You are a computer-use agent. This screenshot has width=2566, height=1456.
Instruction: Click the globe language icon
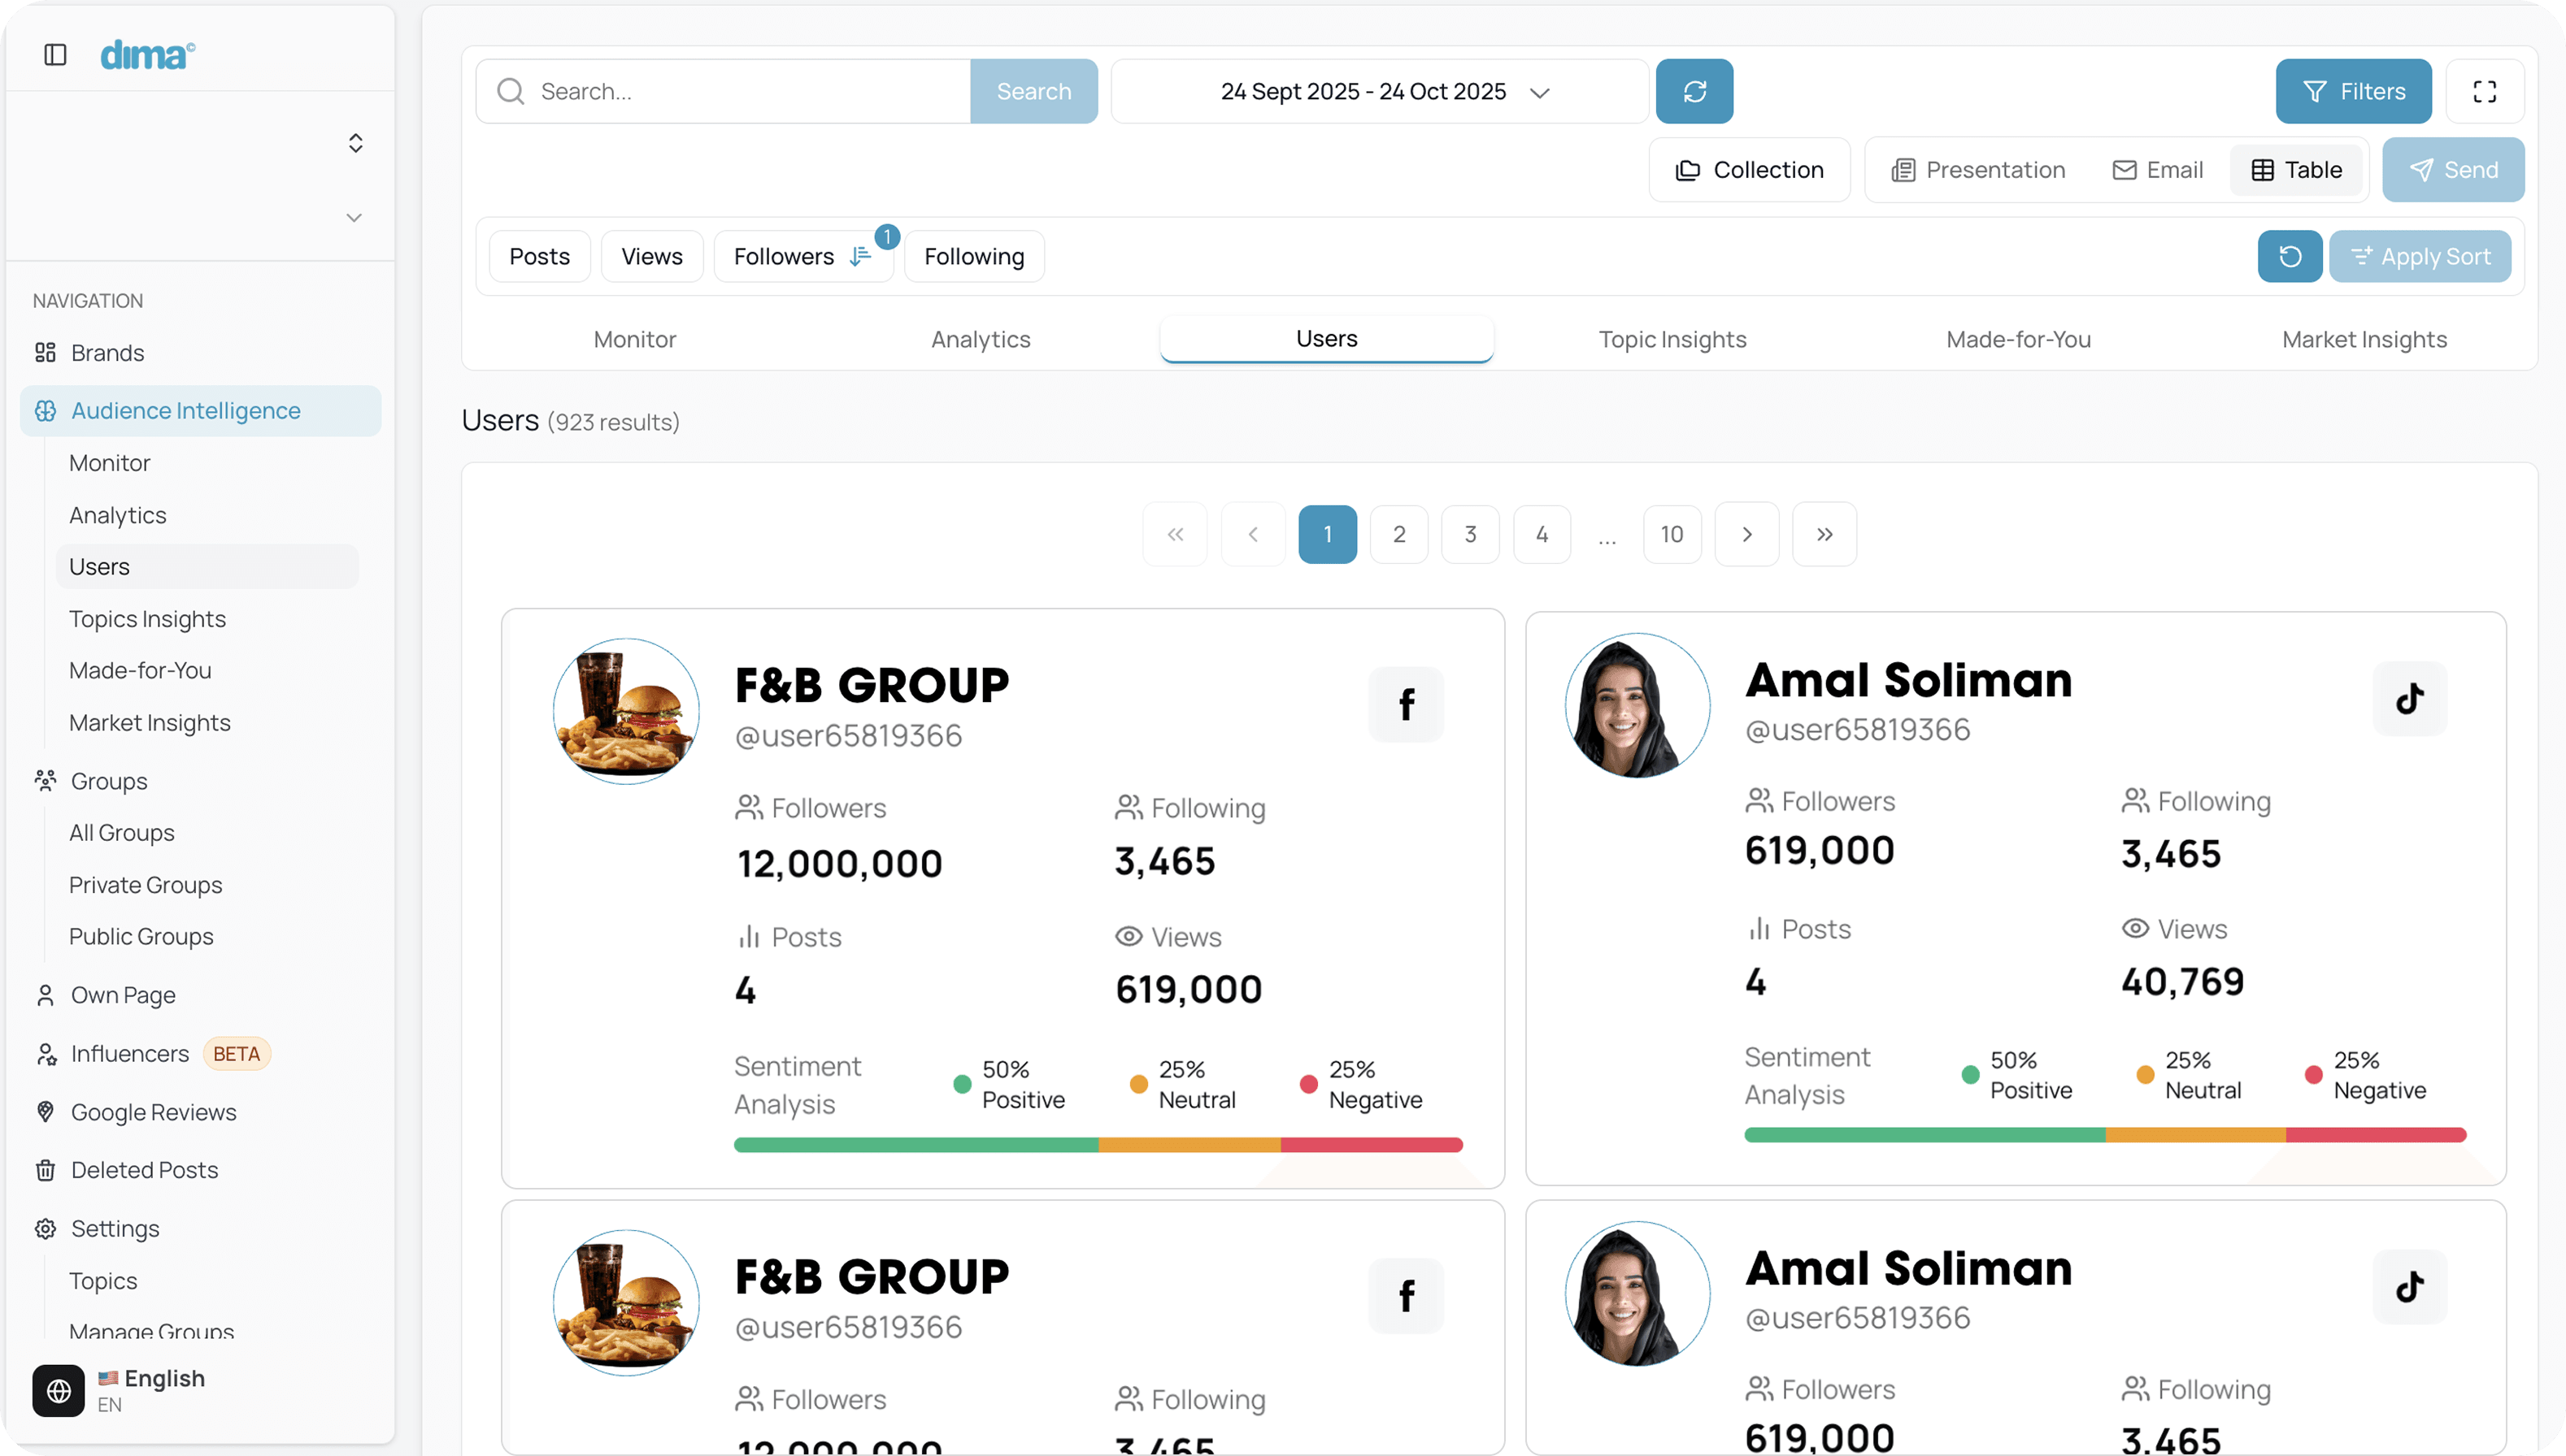click(x=59, y=1390)
